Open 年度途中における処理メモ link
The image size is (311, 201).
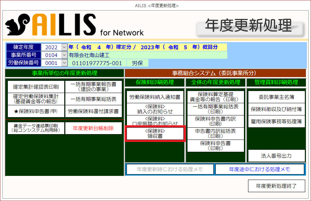[260, 169]
